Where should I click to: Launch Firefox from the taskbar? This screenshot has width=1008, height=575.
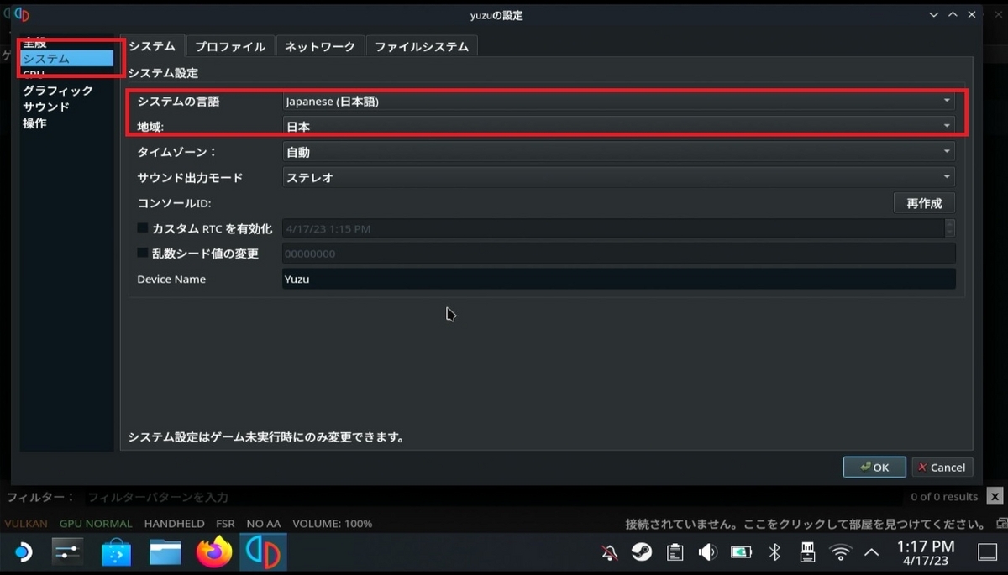coord(214,552)
